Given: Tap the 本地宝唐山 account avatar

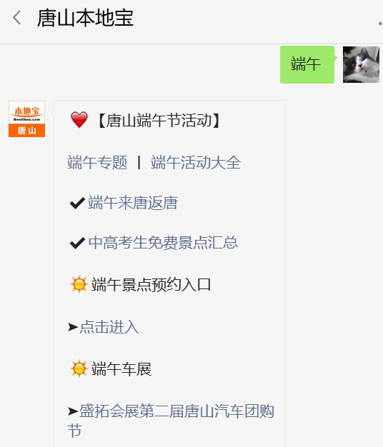Looking at the screenshot, I should [27, 119].
